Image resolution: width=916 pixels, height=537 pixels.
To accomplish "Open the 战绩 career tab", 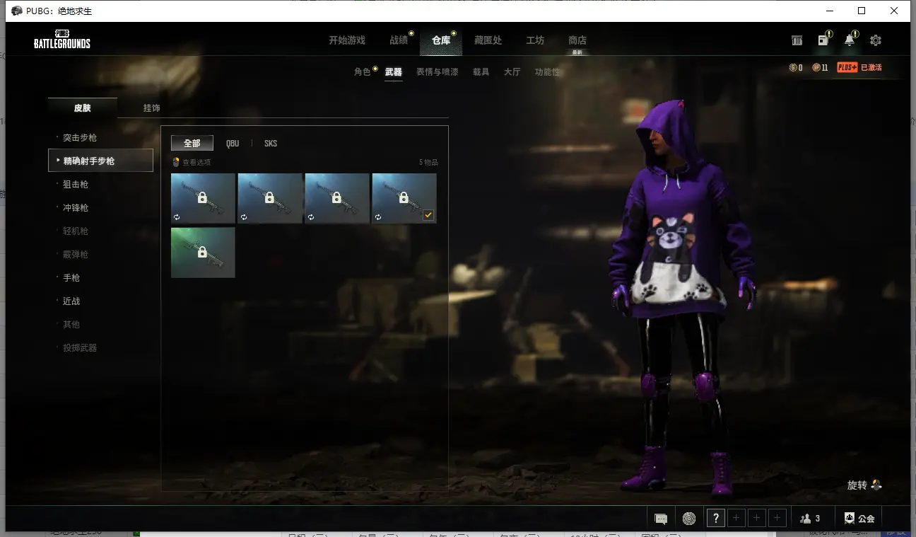I will tap(399, 40).
